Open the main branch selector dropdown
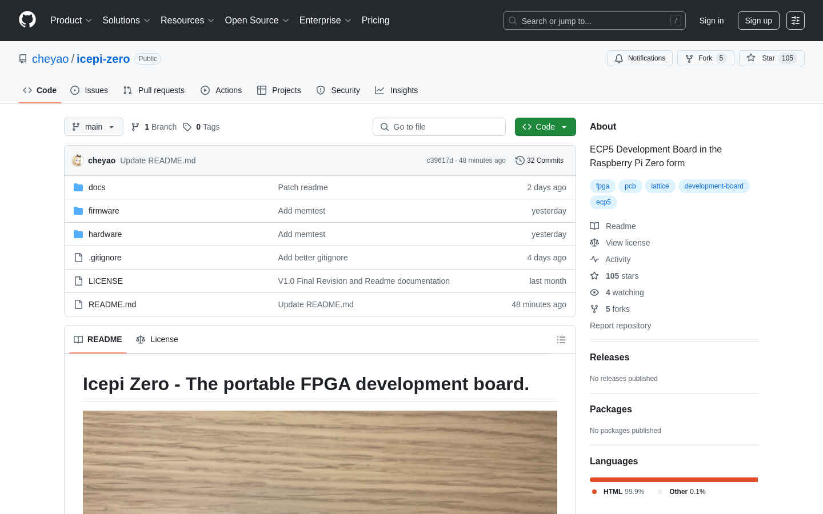Image resolution: width=823 pixels, height=514 pixels. point(94,127)
